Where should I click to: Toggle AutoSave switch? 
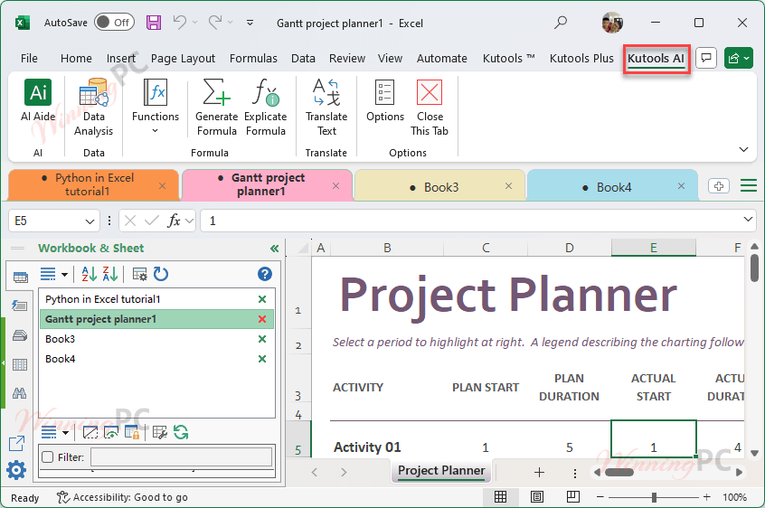[114, 23]
